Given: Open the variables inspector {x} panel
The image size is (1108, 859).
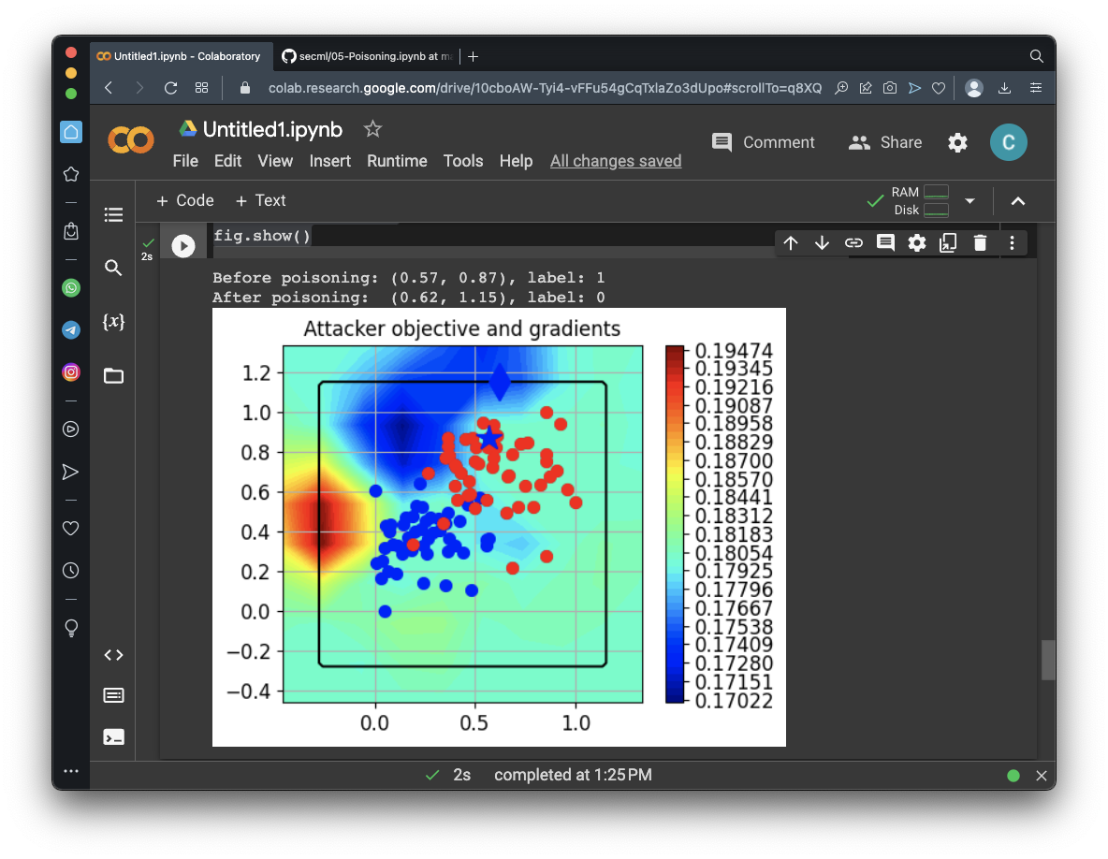Looking at the screenshot, I should 113,322.
